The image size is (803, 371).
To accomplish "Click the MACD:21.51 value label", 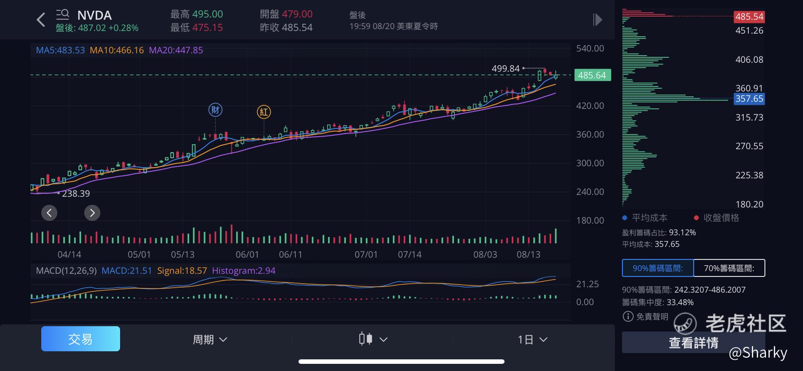I will click(127, 271).
